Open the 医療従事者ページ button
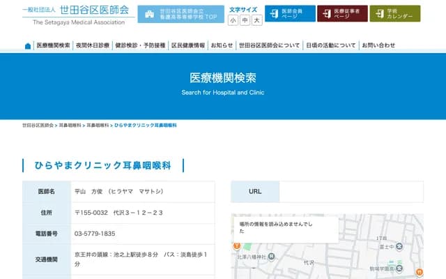Image resolution: width=446 pixels, height=279 pixels. 342,14
